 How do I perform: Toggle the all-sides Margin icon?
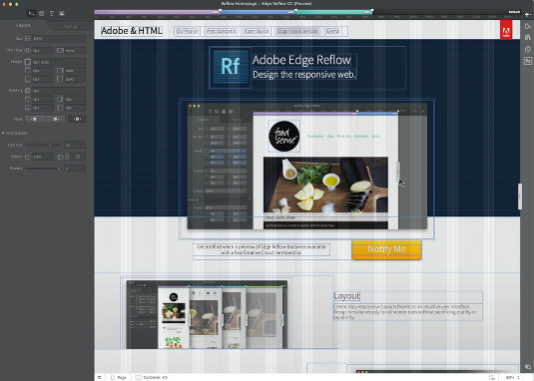(x=28, y=62)
